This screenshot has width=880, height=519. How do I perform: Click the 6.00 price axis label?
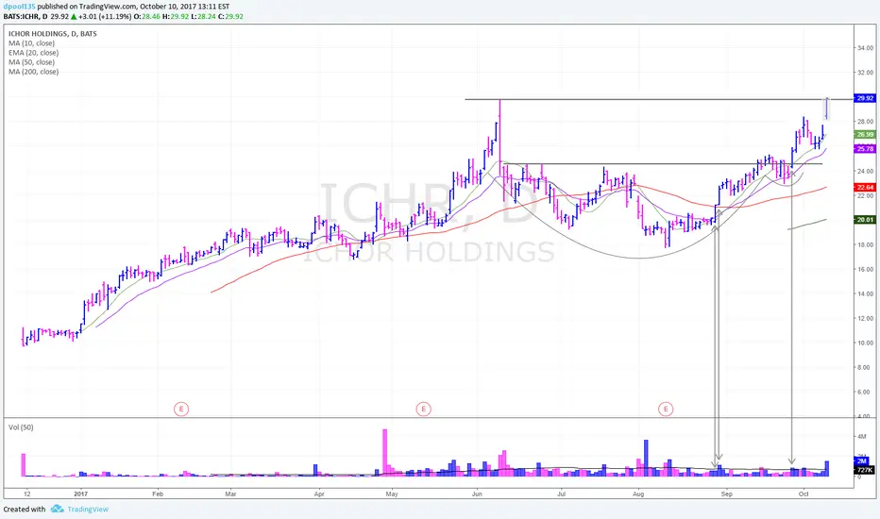click(x=866, y=393)
